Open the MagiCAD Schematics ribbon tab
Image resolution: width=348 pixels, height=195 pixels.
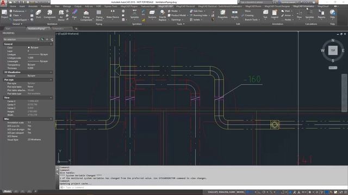click(x=303, y=6)
